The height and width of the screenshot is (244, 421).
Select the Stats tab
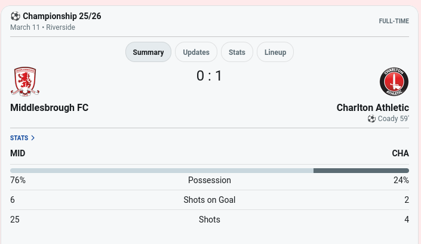click(x=237, y=52)
